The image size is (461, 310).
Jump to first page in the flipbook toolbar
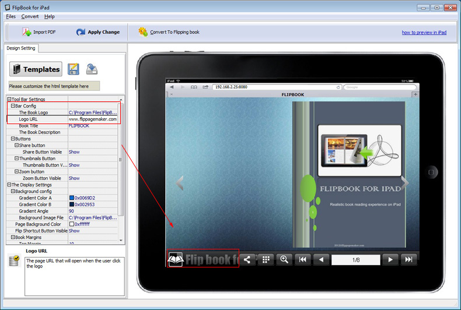(x=302, y=259)
